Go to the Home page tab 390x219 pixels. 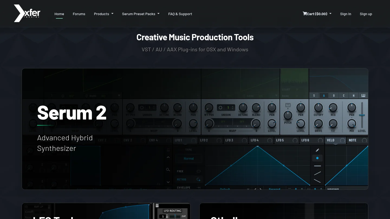point(59,14)
